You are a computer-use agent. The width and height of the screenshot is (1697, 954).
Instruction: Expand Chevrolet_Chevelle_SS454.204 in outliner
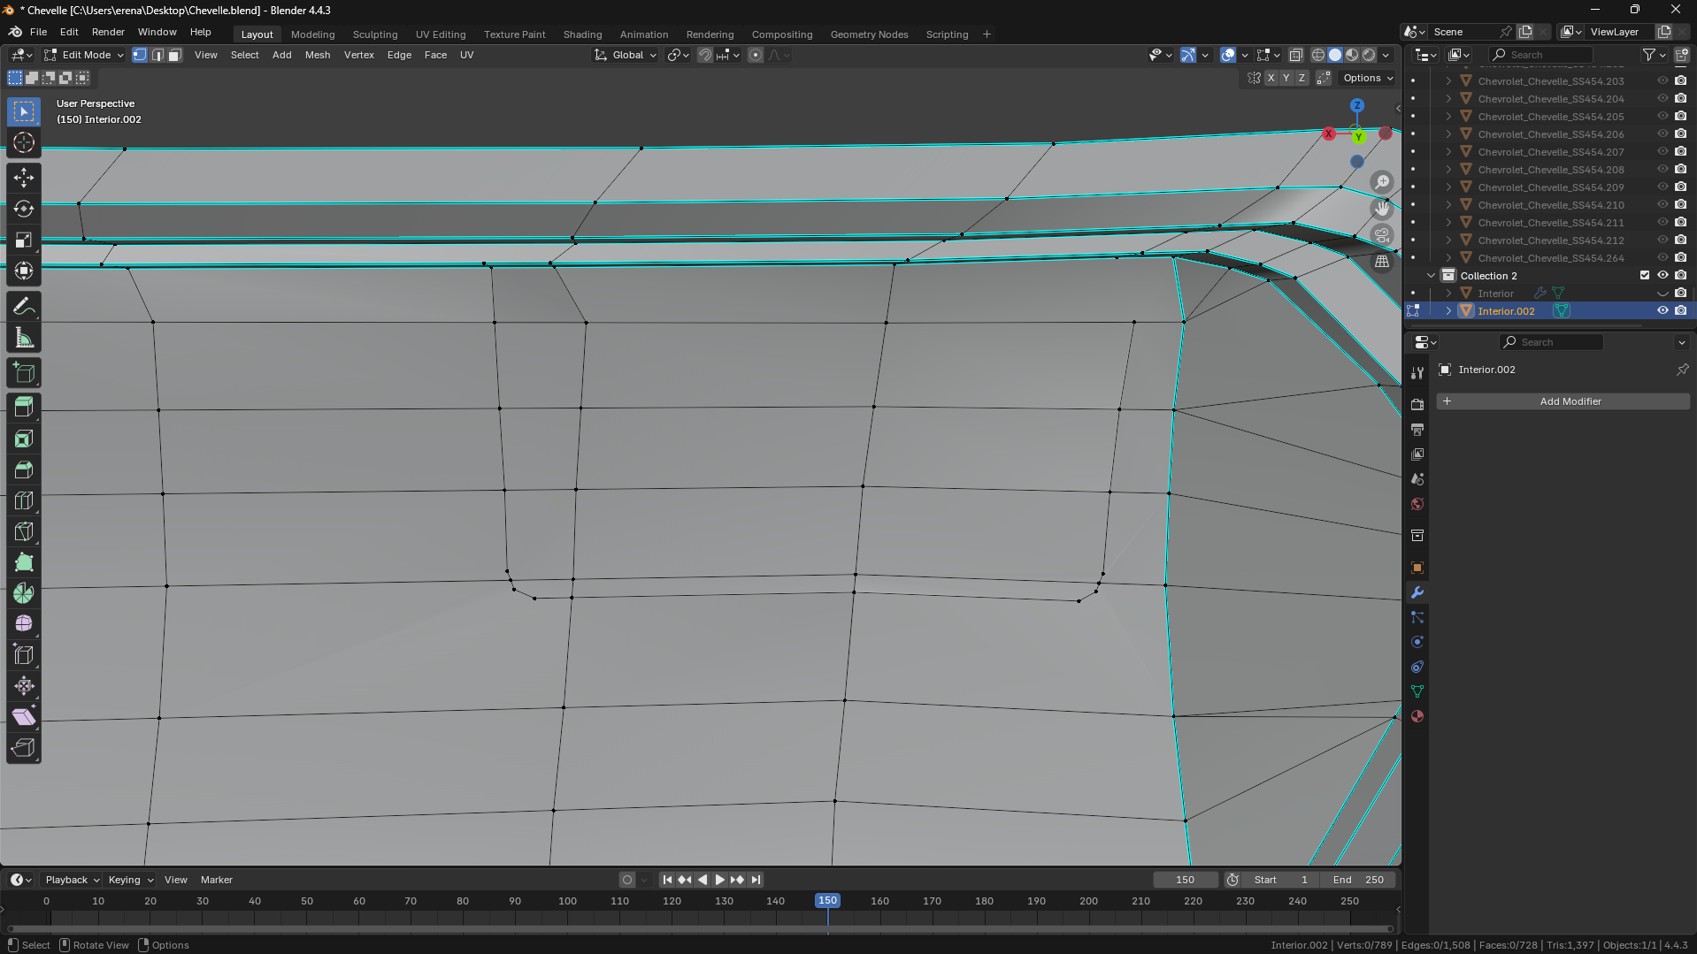(x=1448, y=99)
